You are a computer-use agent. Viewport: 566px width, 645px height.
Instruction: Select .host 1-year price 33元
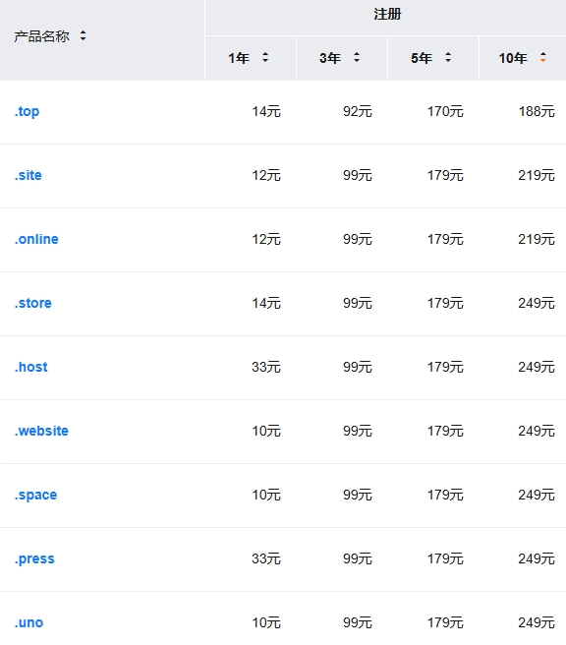[x=266, y=367]
